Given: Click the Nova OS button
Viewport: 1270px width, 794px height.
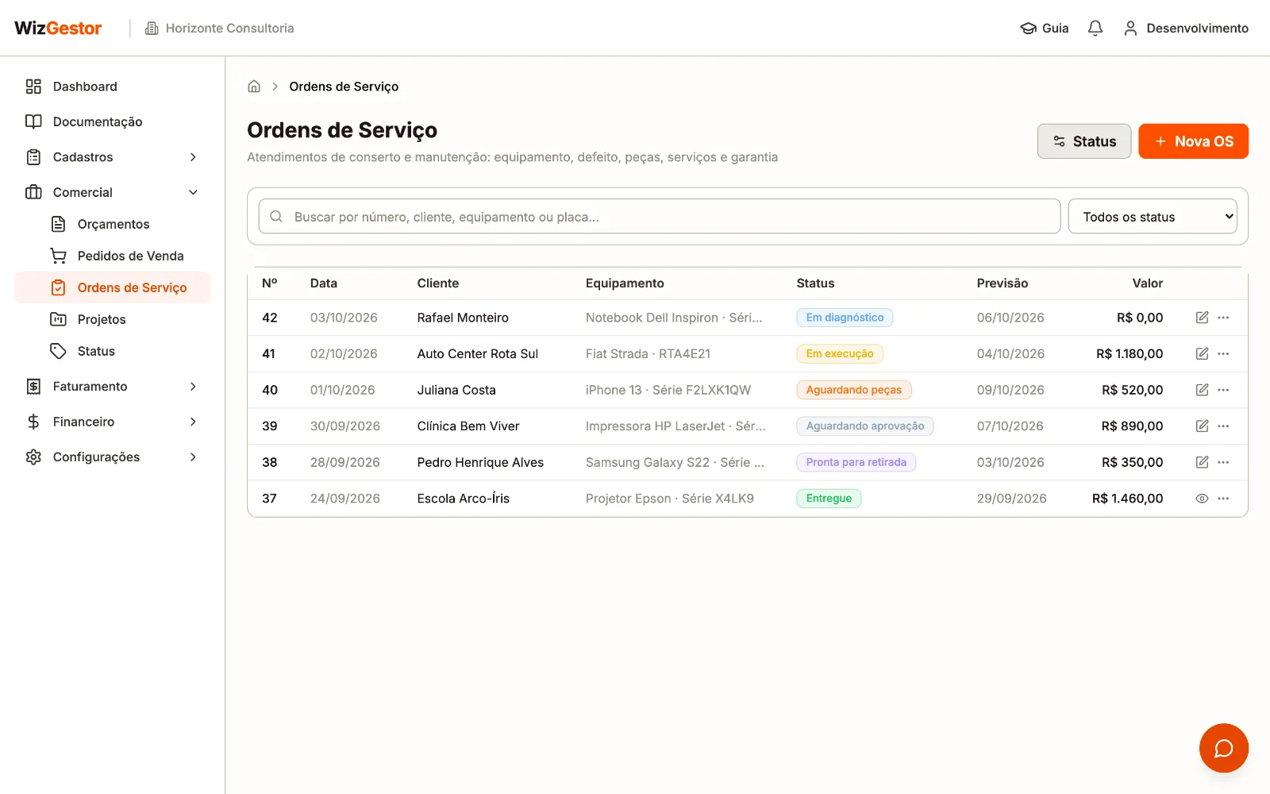Looking at the screenshot, I should point(1193,141).
